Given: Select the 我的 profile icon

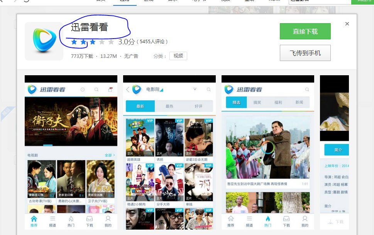Looking at the screenshot, I should 108,221.
